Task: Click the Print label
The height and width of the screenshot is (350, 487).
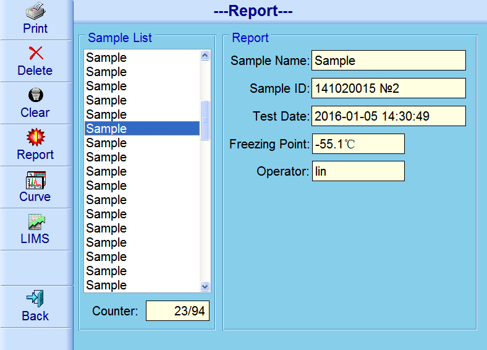Action: pos(35,28)
